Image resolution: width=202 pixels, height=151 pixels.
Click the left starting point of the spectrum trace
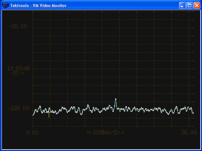point(33,115)
